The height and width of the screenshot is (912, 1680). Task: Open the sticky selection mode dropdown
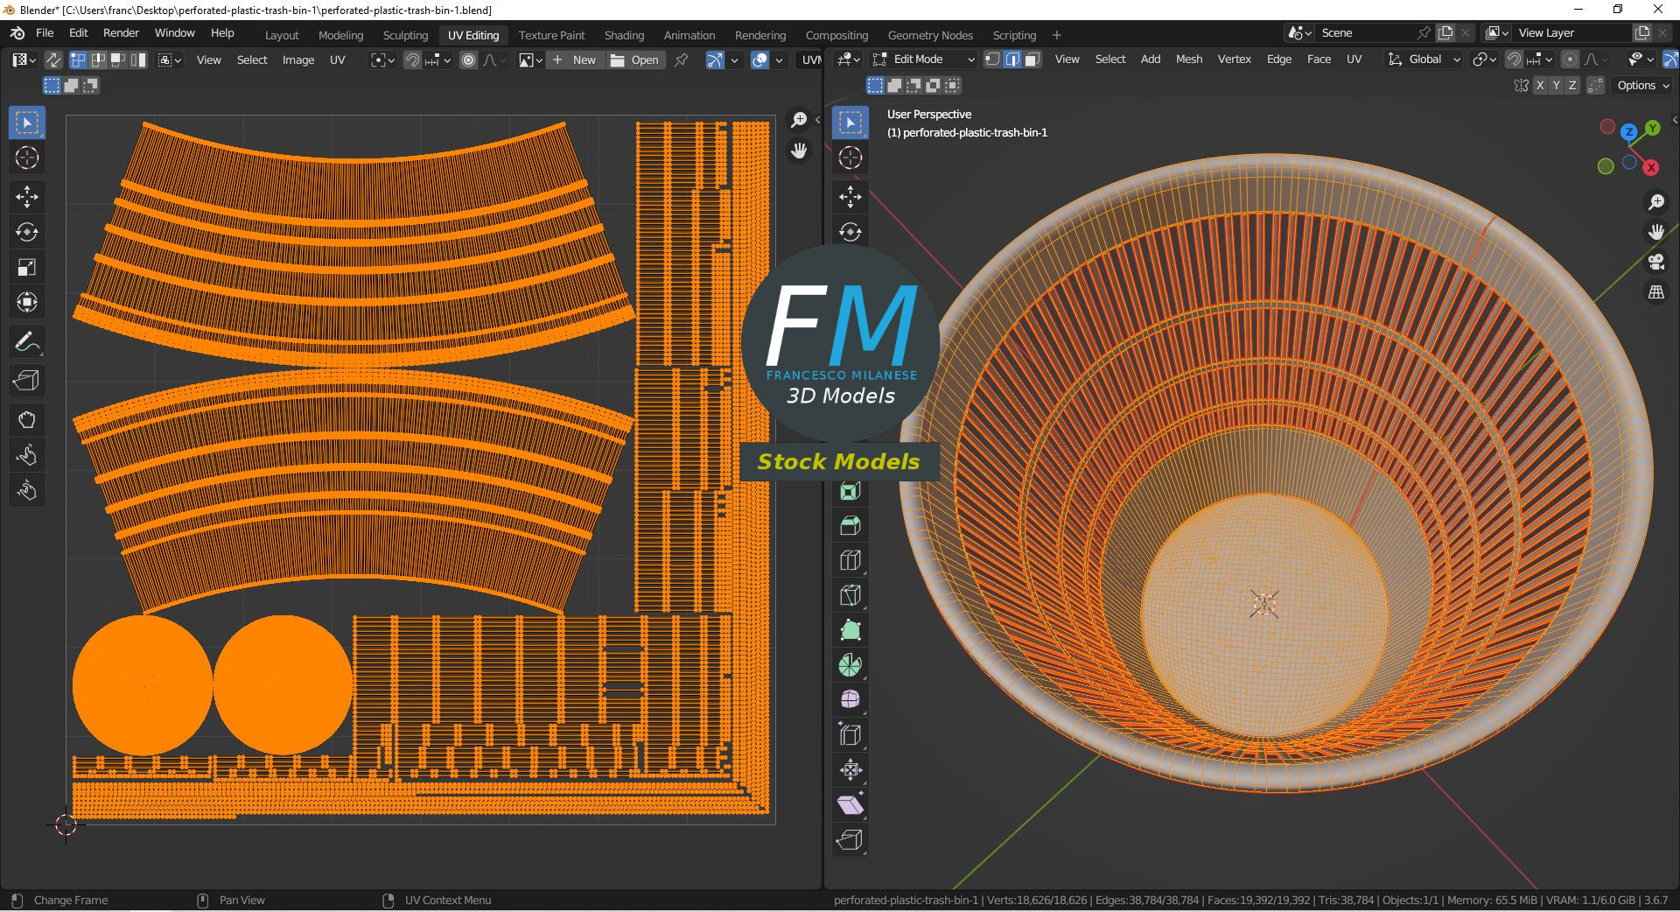pyautogui.click(x=169, y=60)
